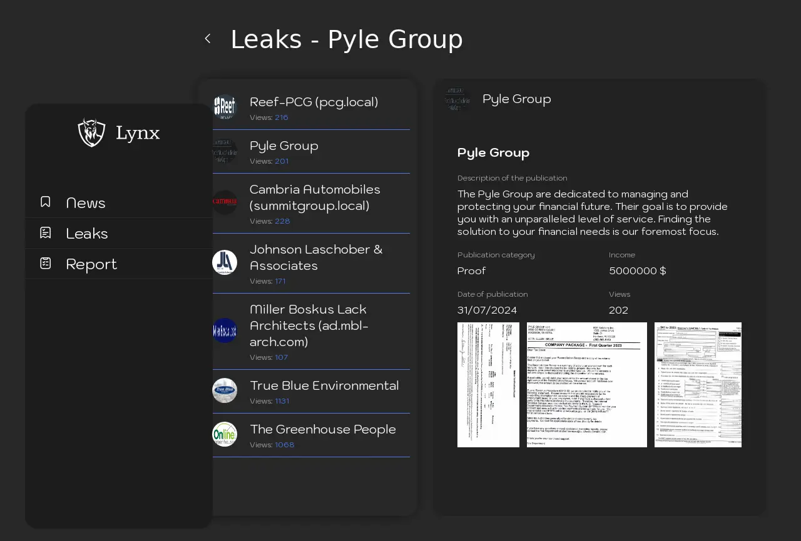Image resolution: width=801 pixels, height=541 pixels.
Task: Click the Reef-PCG logo in the list
Action: point(225,107)
